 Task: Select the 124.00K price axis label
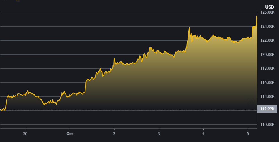point(267,26)
